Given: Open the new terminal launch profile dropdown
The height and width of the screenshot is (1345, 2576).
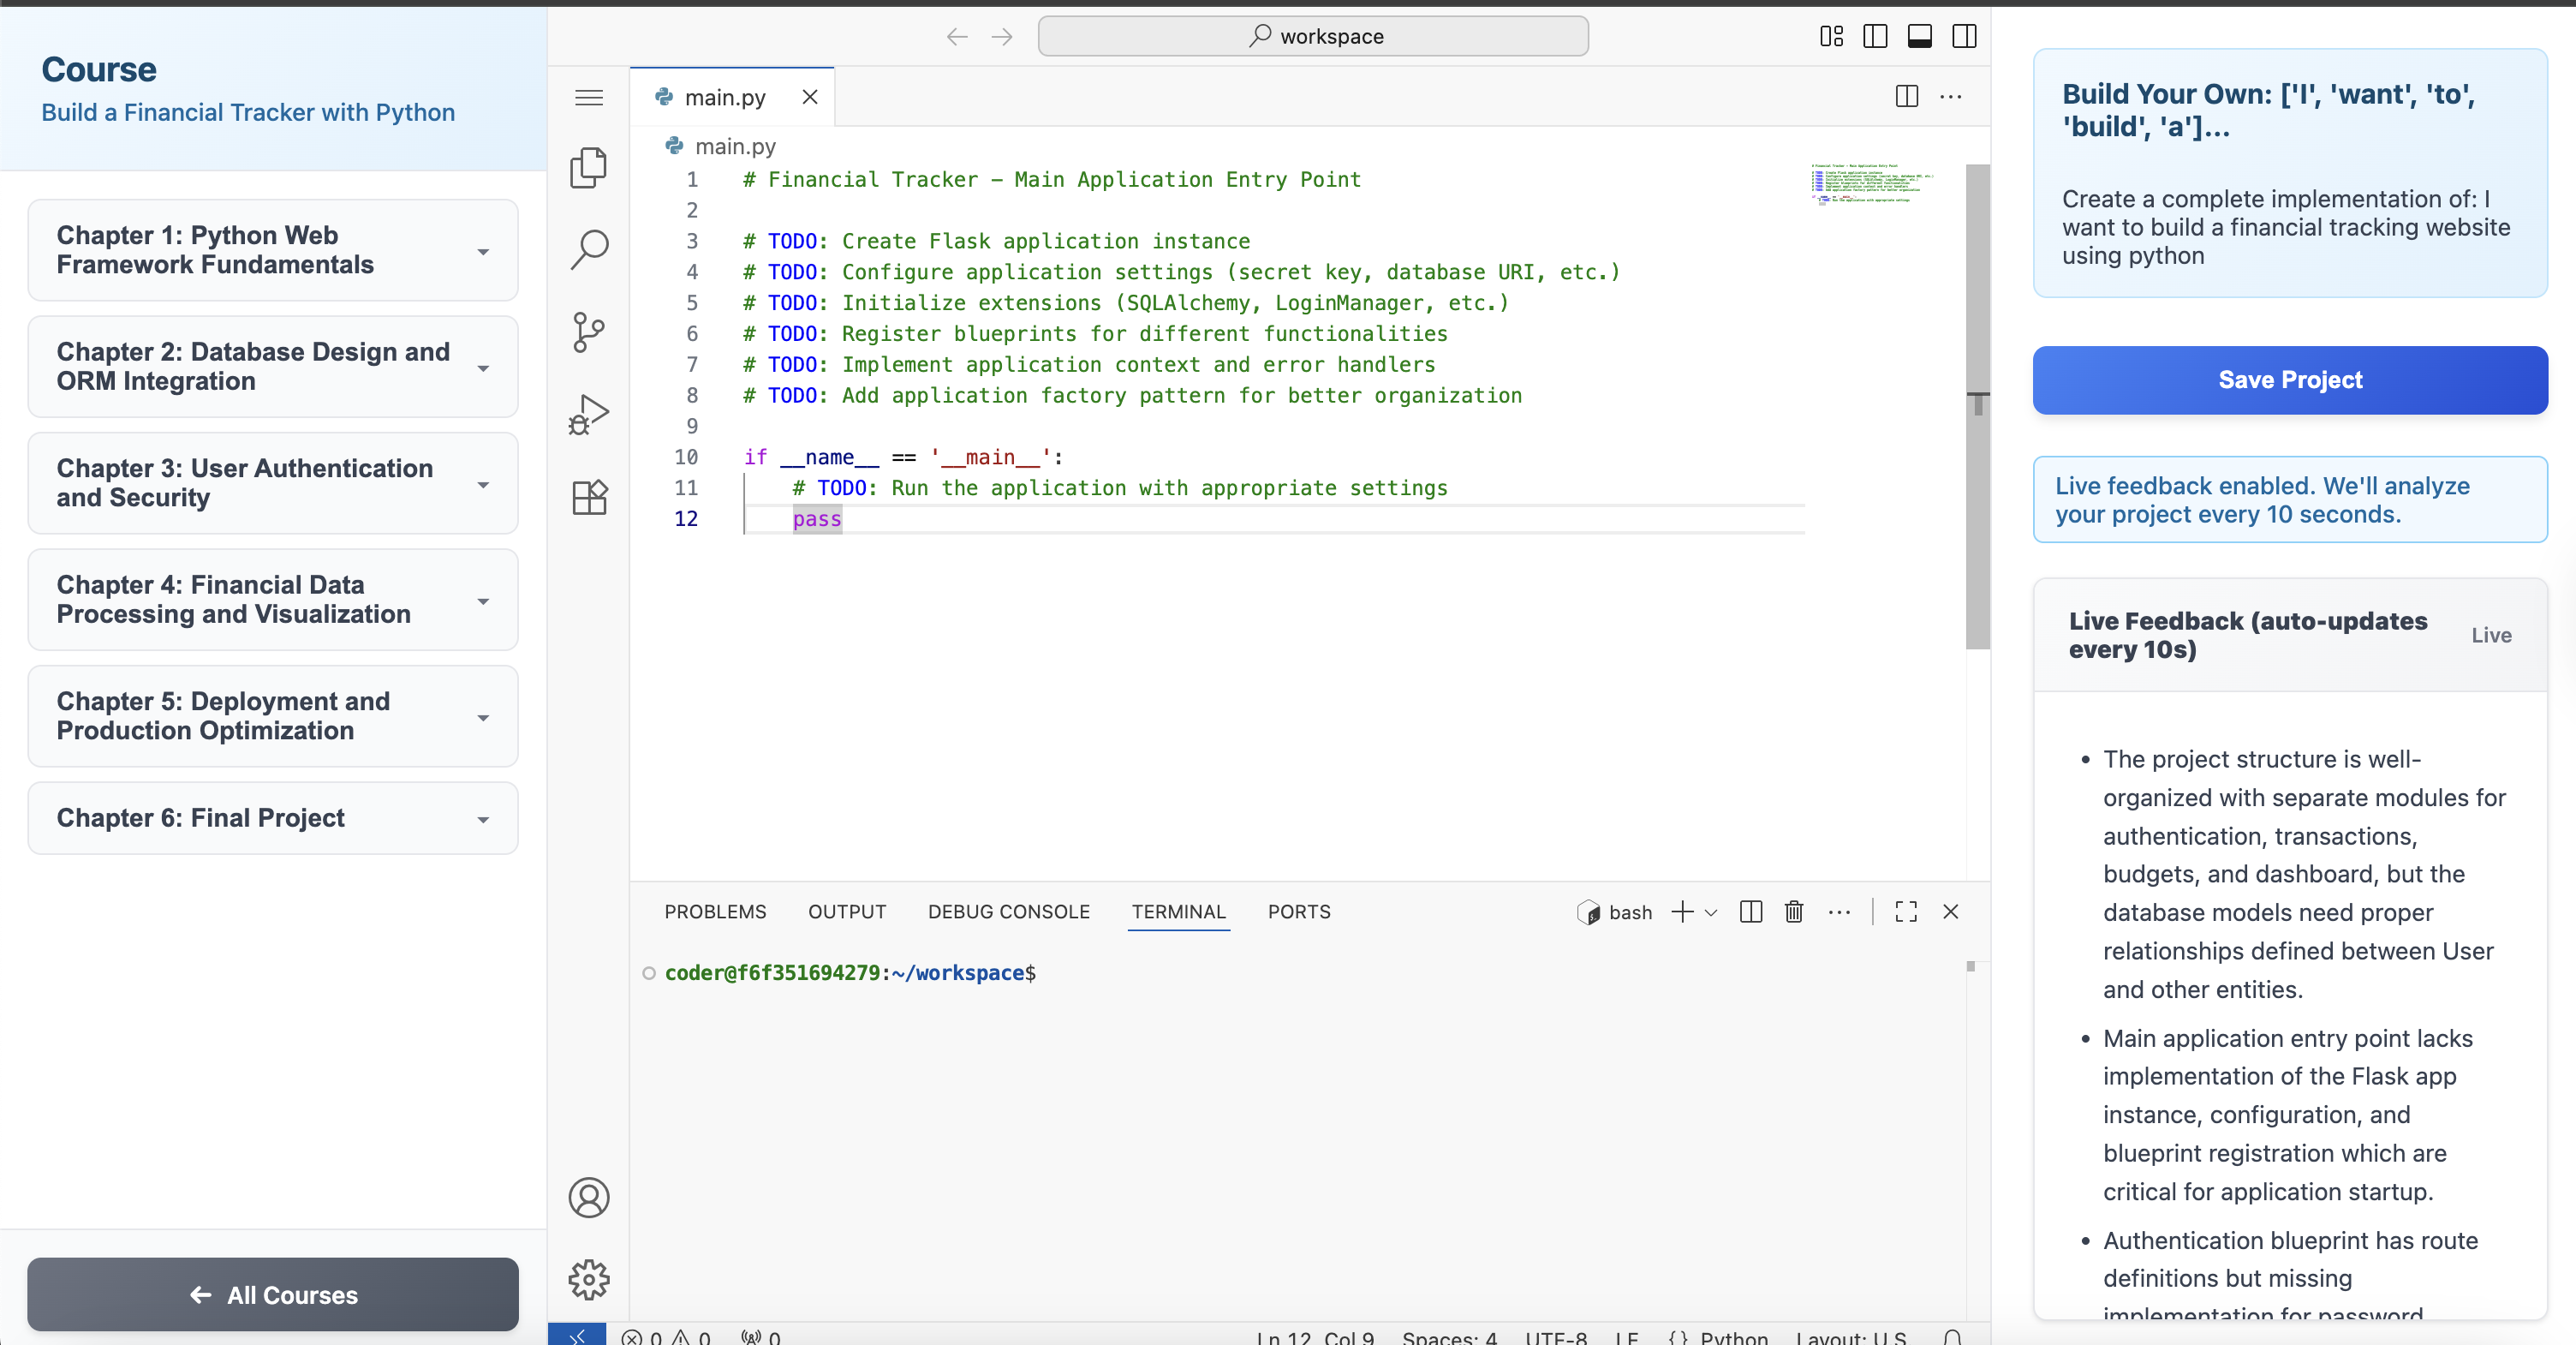Looking at the screenshot, I should click(x=1711, y=912).
